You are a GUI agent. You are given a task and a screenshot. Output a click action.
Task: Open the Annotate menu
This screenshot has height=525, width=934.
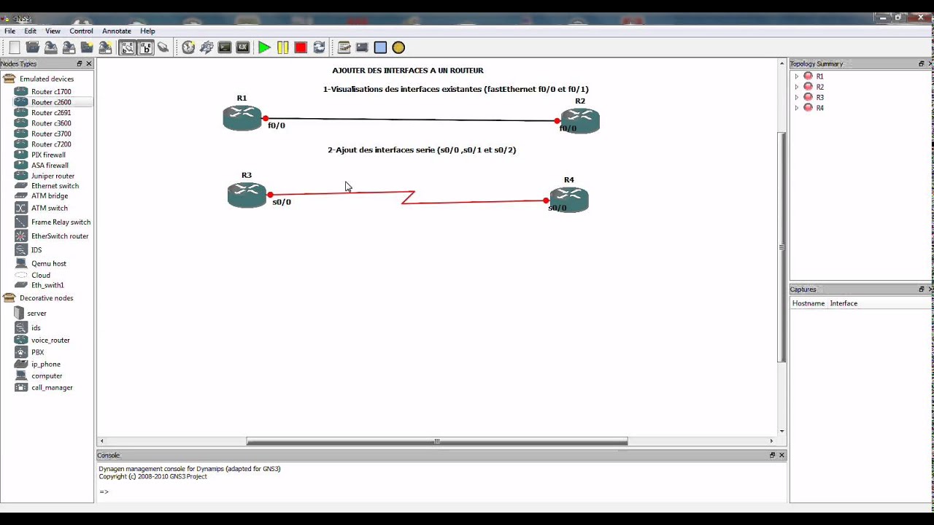[x=117, y=31]
